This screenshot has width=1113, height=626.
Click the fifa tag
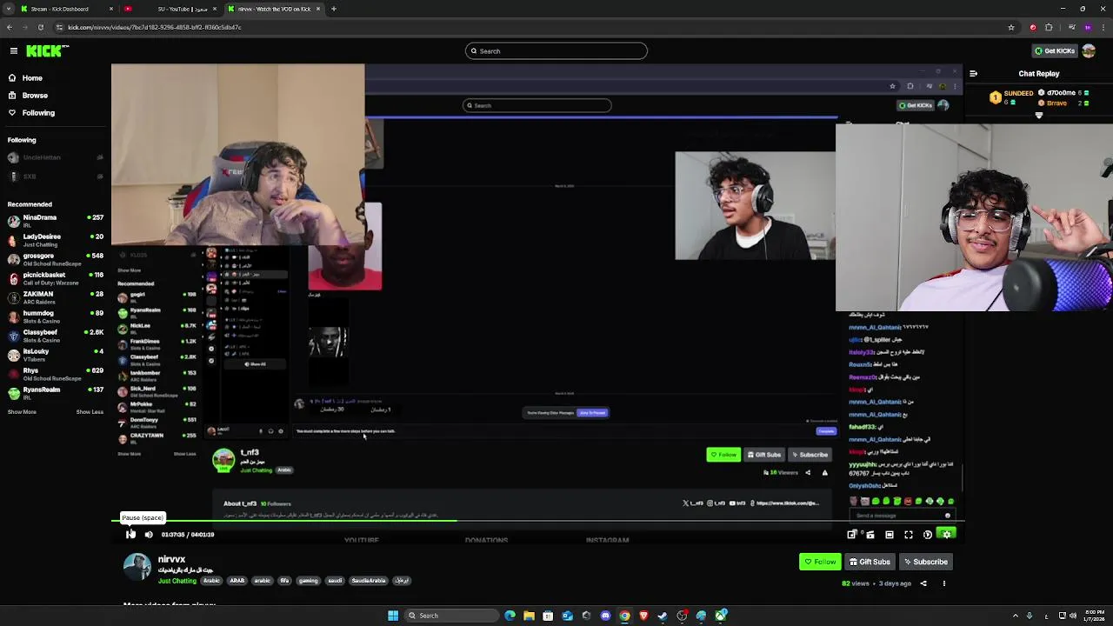coord(284,581)
